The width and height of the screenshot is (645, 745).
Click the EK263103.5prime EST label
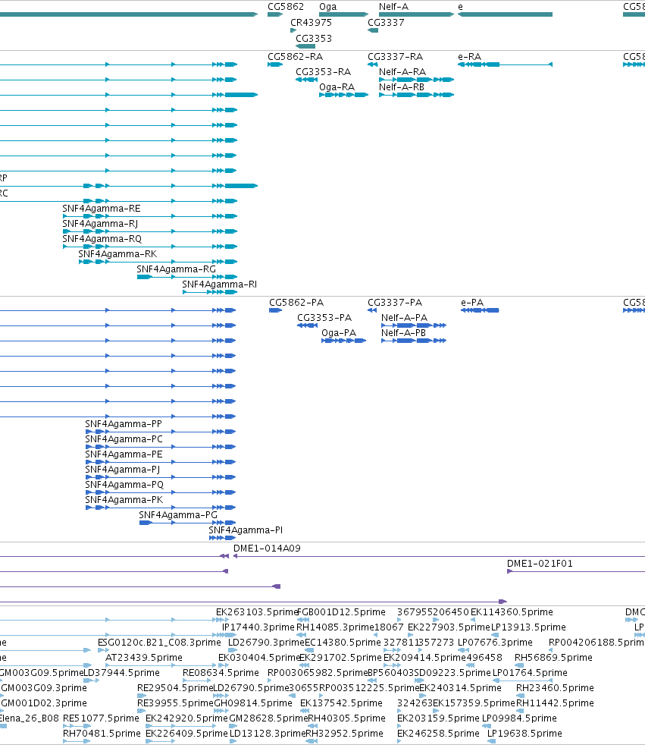click(x=257, y=612)
